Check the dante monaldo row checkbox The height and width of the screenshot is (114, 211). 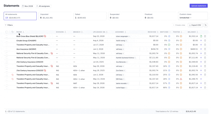pos(7,83)
